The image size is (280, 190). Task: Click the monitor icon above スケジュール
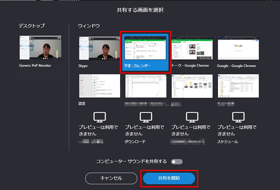coord(238,117)
